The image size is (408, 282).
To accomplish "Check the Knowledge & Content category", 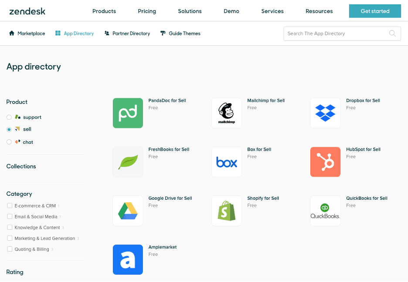I will pyautogui.click(x=10, y=227).
